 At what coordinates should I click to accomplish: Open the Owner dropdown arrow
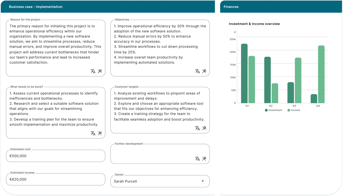point(203,181)
